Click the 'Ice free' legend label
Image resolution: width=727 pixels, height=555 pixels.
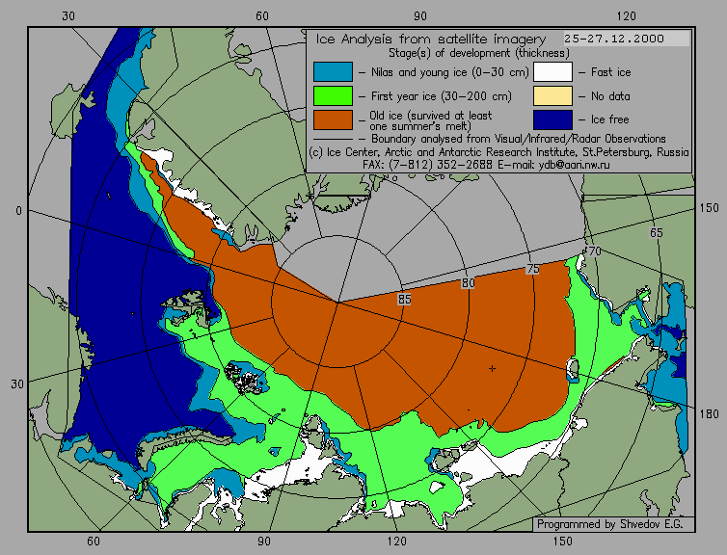[x=609, y=119]
